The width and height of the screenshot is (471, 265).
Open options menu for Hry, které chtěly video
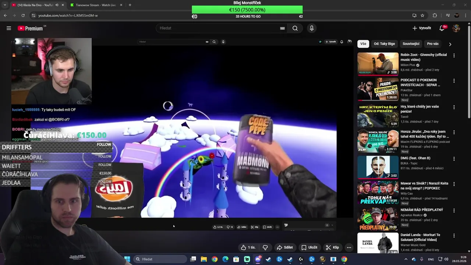click(454, 107)
